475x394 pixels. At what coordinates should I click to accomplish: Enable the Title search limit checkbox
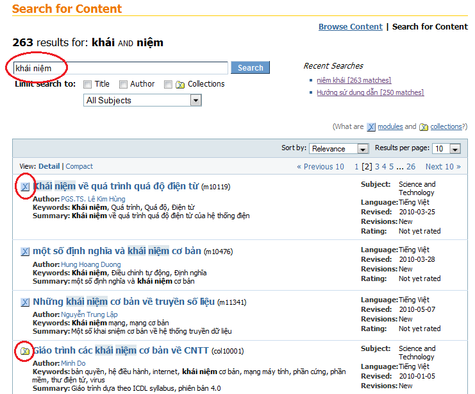coord(88,84)
